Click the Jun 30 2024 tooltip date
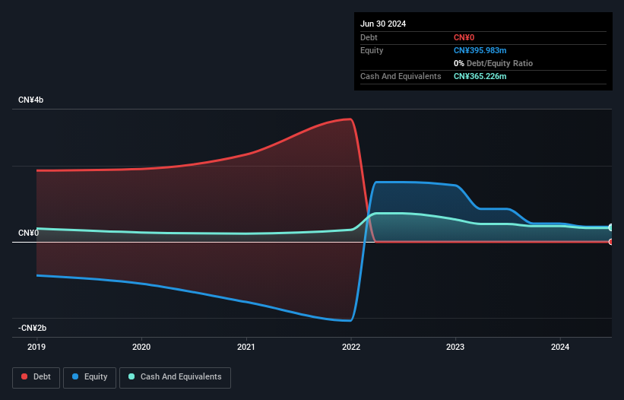The width and height of the screenshot is (624, 400). click(x=383, y=24)
